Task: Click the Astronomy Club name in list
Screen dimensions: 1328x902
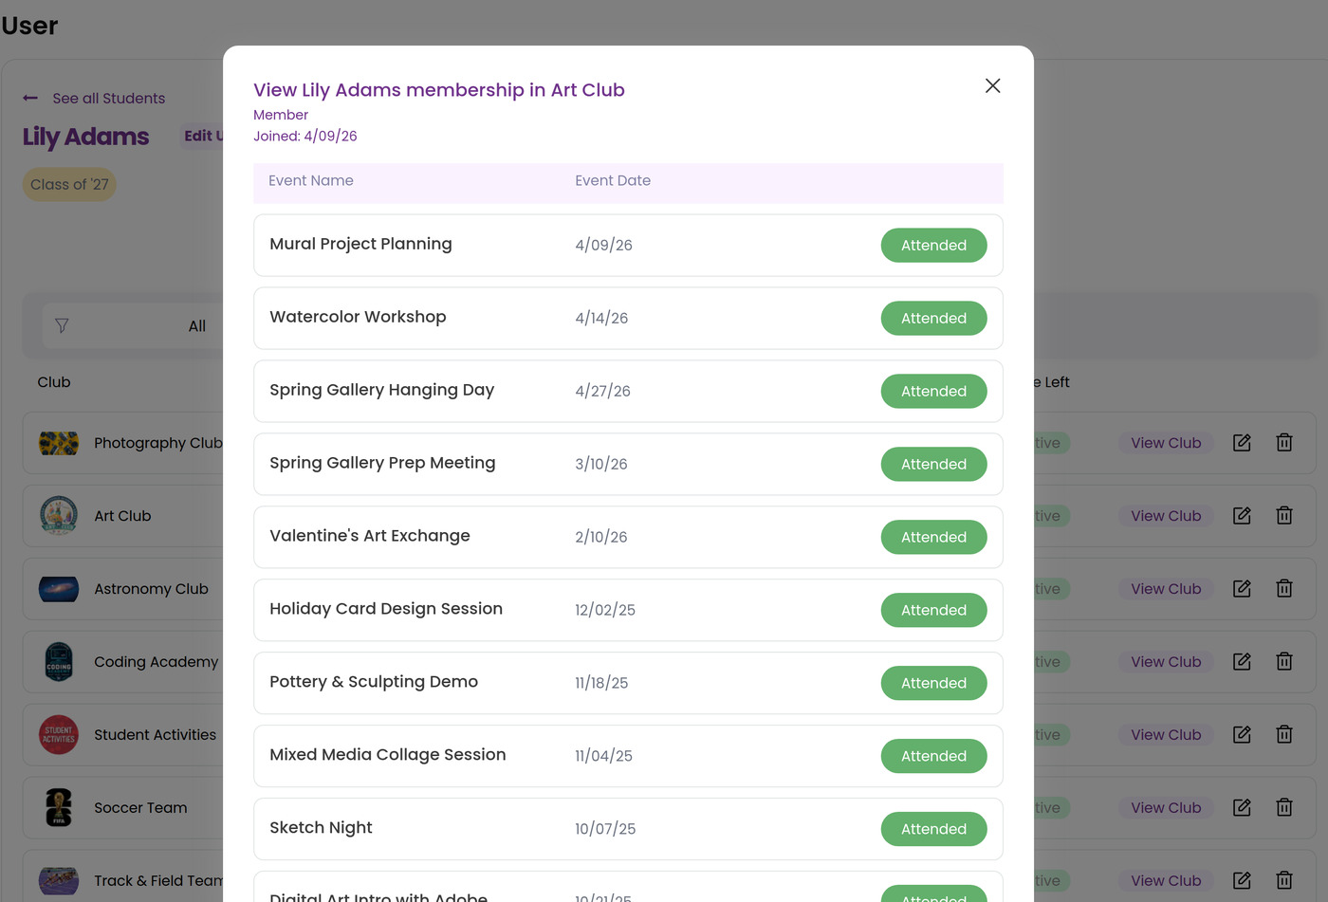Action: (x=151, y=589)
